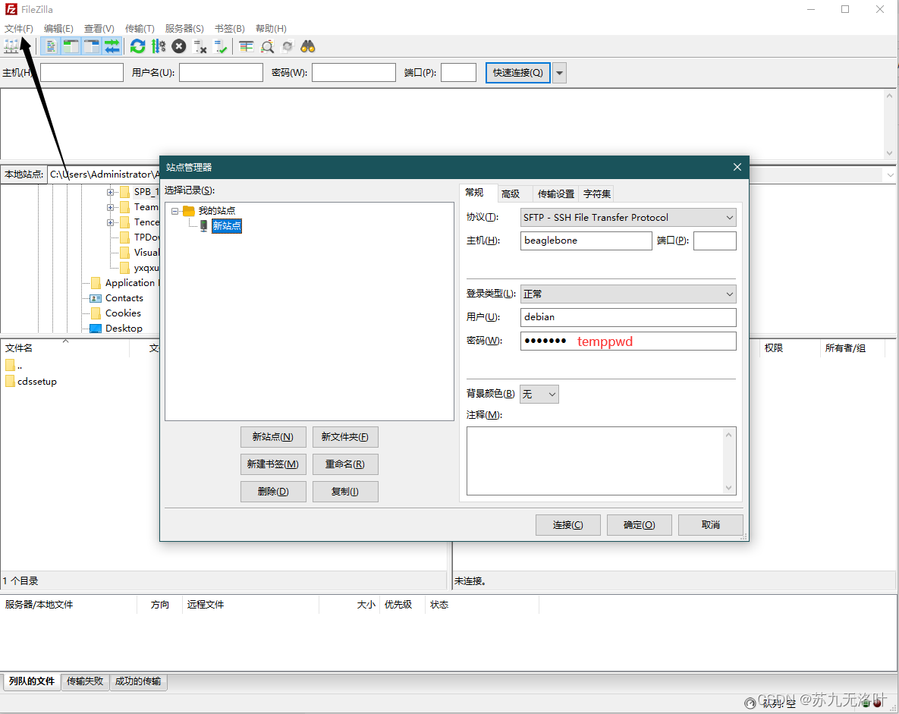Click the reconnect to last server icon
The width and height of the screenshot is (899, 714).
click(x=220, y=46)
